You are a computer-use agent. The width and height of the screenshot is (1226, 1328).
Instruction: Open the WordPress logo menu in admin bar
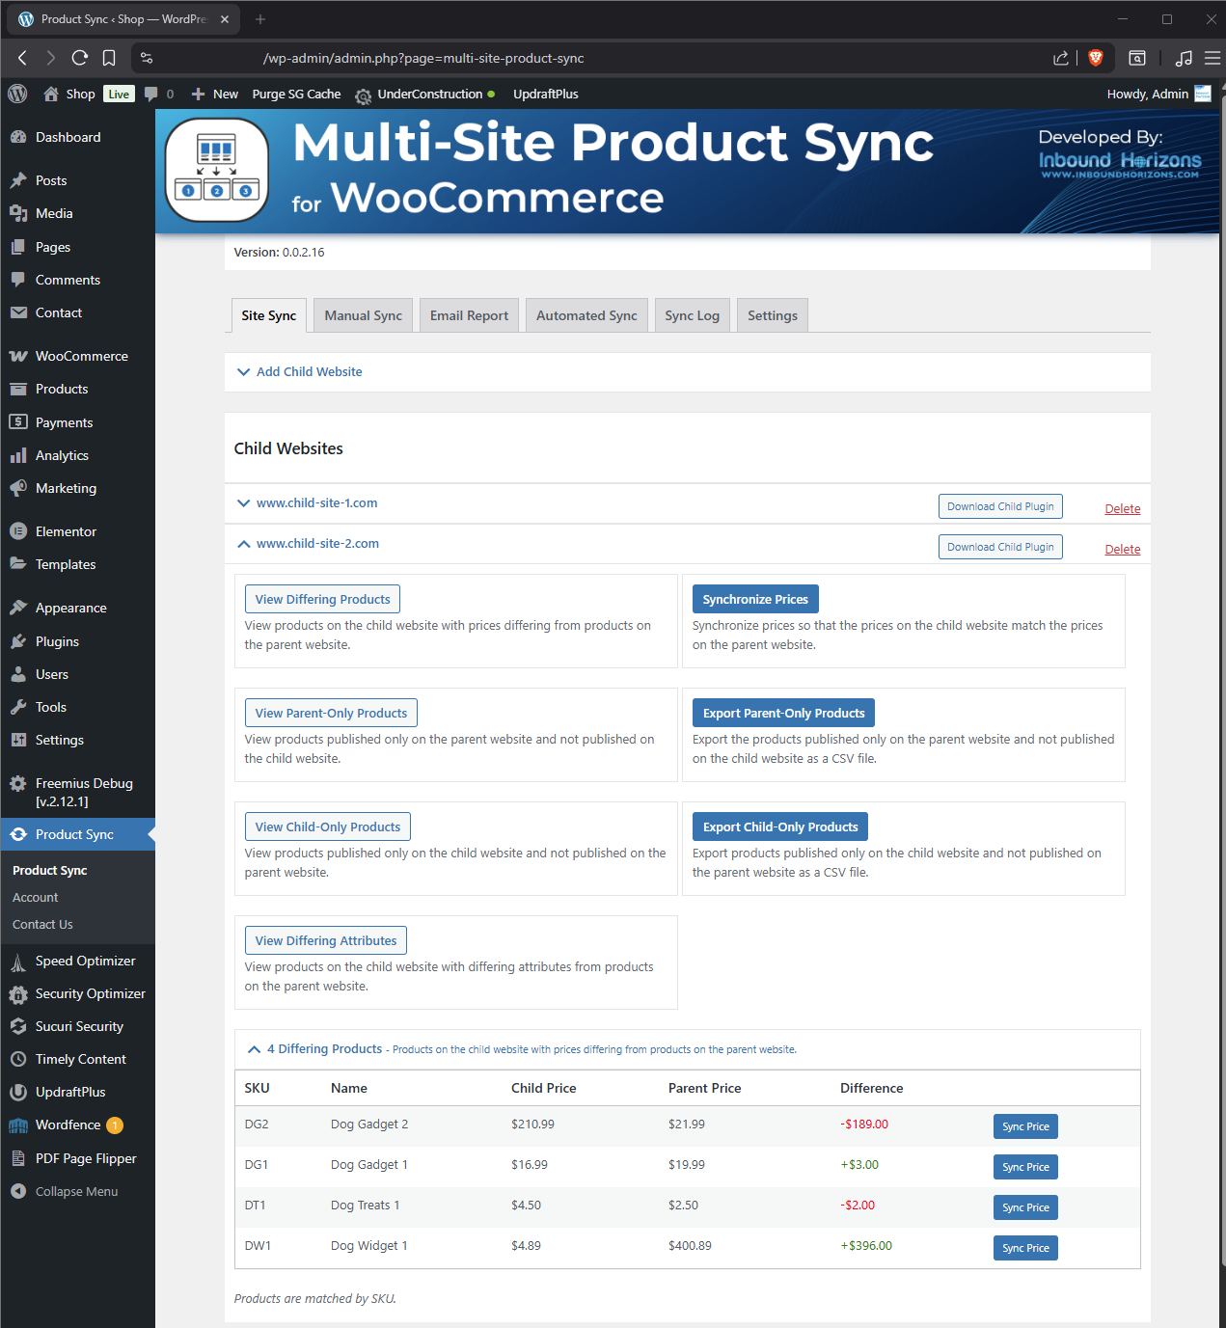tap(17, 94)
